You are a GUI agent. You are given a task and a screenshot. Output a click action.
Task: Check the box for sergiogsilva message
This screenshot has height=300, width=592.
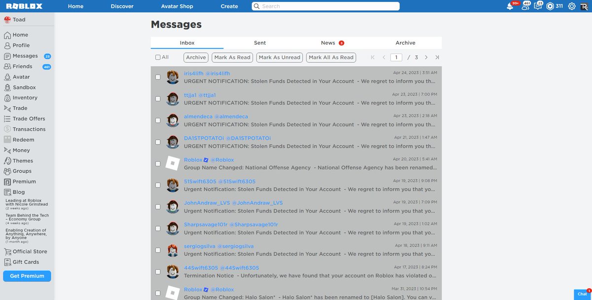[158, 250]
